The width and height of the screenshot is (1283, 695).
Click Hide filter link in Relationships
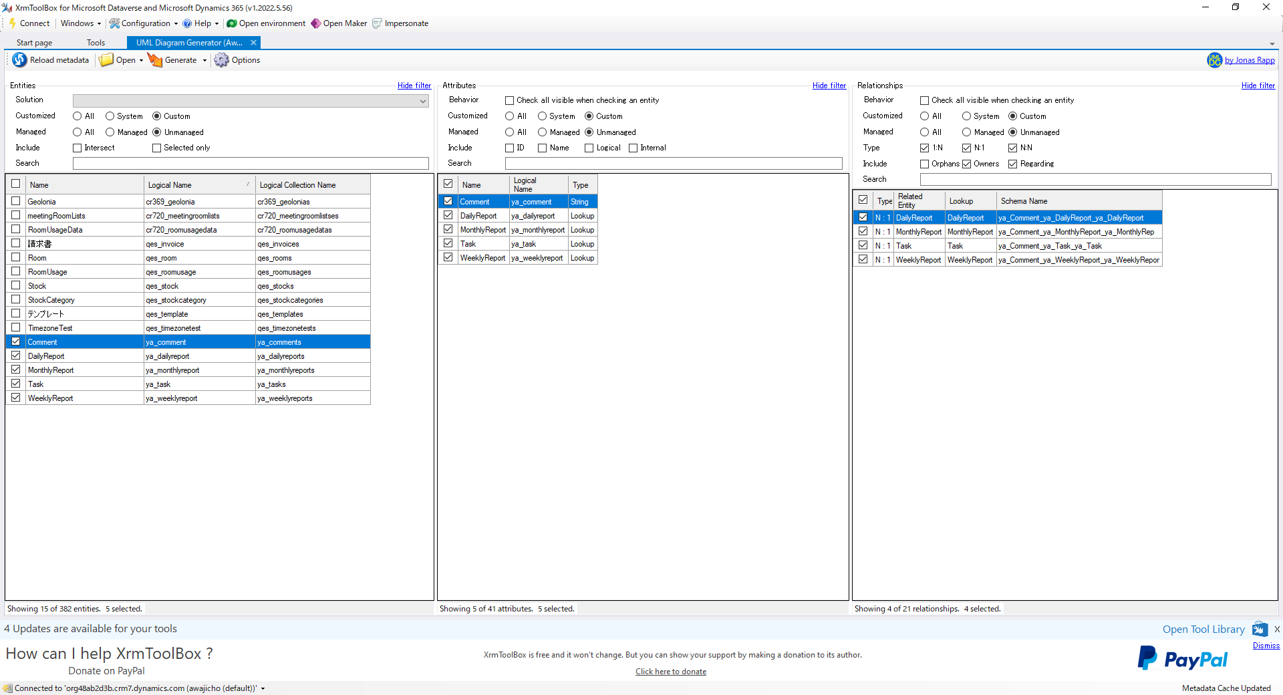pos(1258,86)
